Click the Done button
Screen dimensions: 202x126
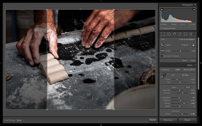pos(153,120)
